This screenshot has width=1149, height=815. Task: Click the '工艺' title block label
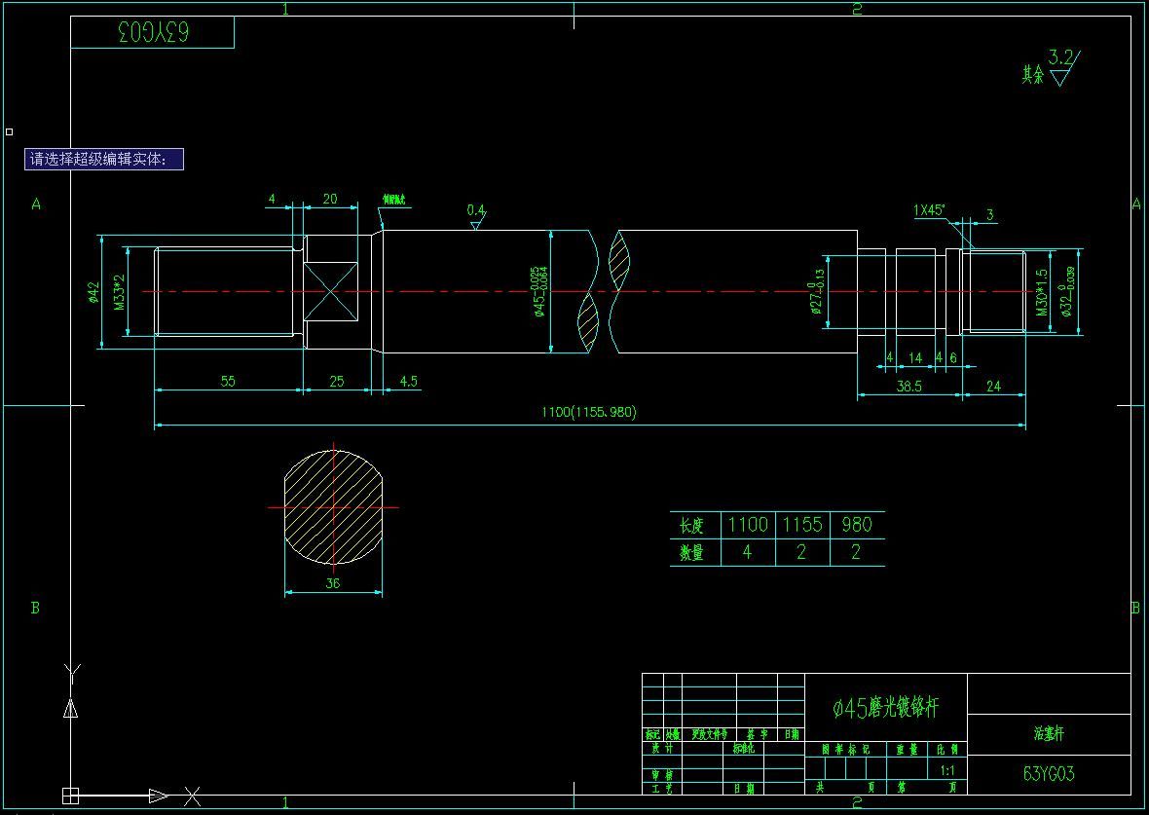tap(662, 789)
